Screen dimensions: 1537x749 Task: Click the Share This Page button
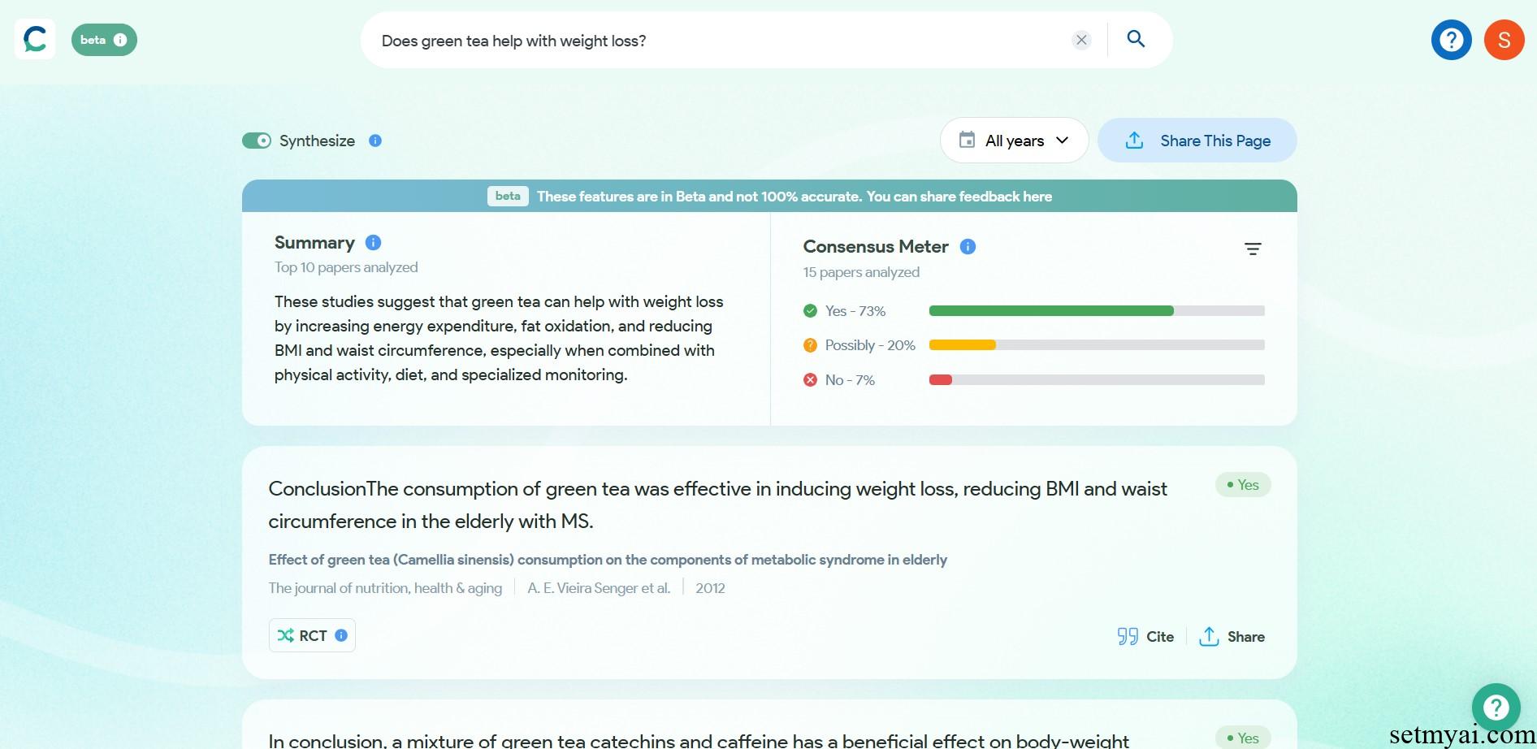[x=1197, y=141]
